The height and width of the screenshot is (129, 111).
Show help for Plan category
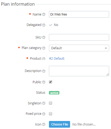click(44, 48)
